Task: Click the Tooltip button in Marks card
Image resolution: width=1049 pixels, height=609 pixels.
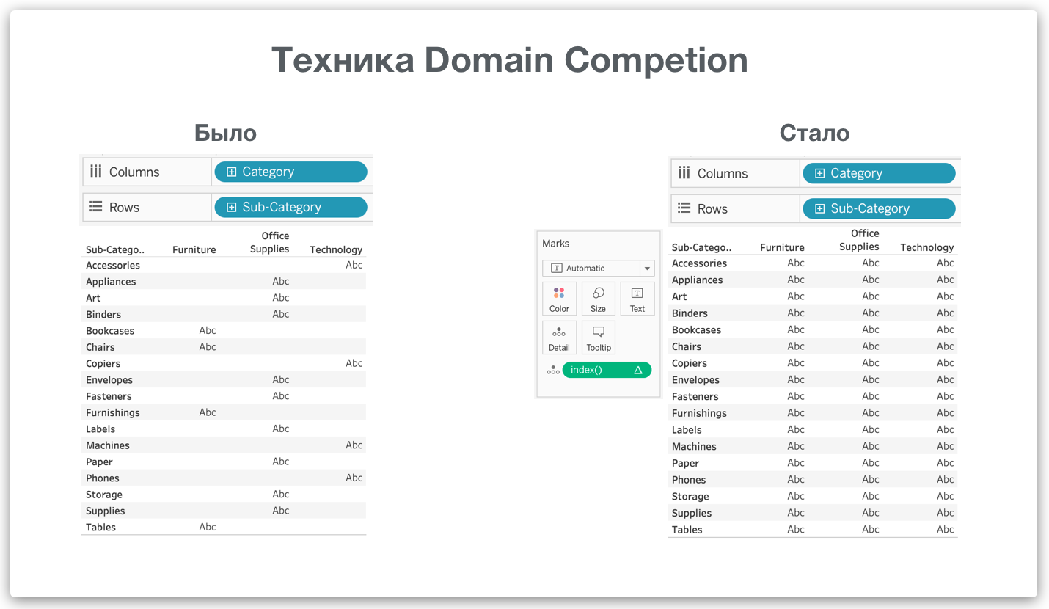Action: coord(598,338)
